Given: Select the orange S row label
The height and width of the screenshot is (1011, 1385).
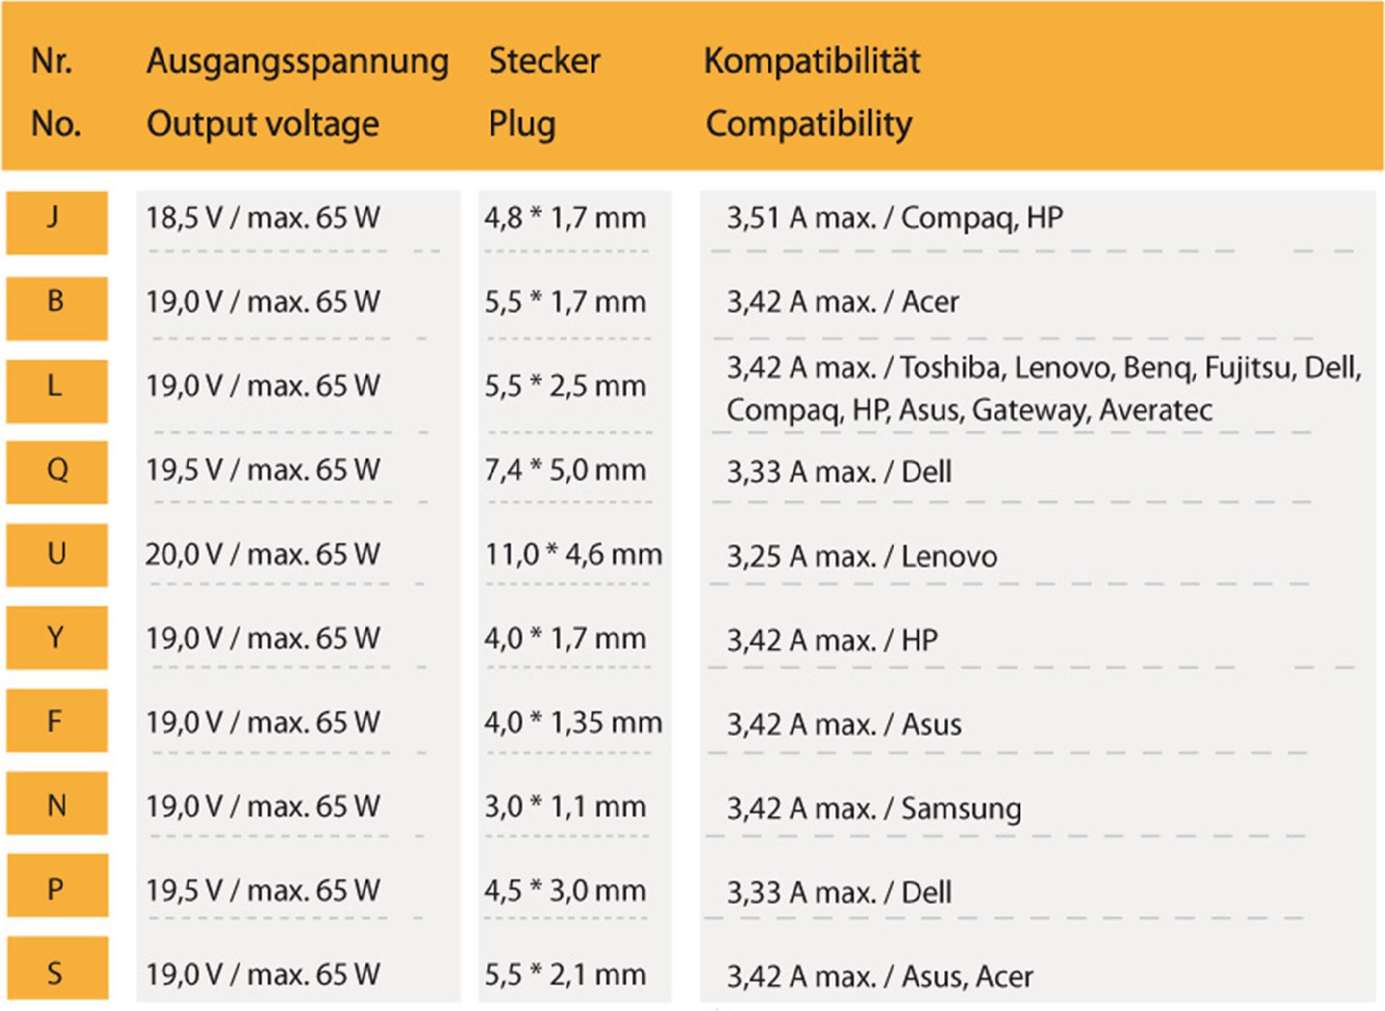Looking at the screenshot, I should [x=56, y=969].
